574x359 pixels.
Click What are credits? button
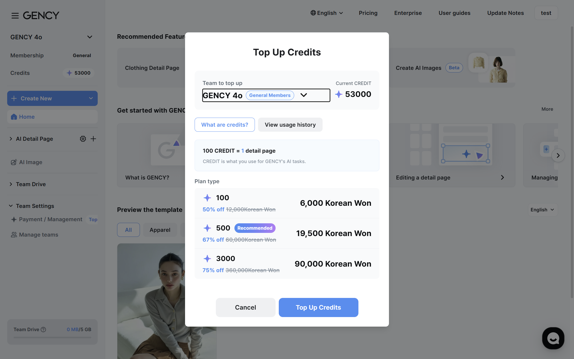(x=225, y=125)
